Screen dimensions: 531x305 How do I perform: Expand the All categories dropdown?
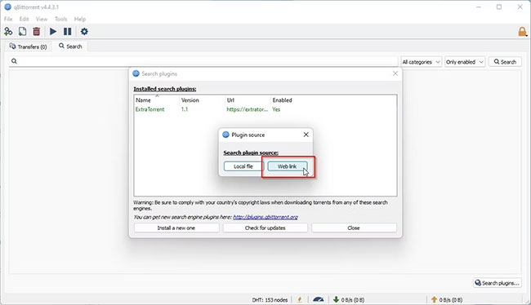point(421,62)
